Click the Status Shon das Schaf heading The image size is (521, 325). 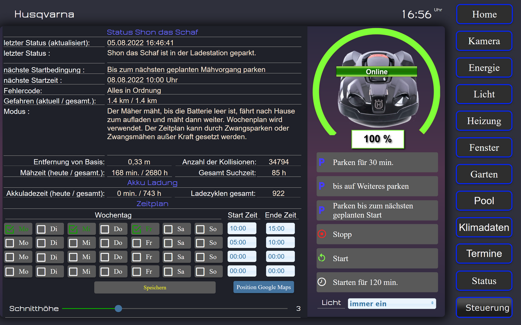(x=152, y=32)
